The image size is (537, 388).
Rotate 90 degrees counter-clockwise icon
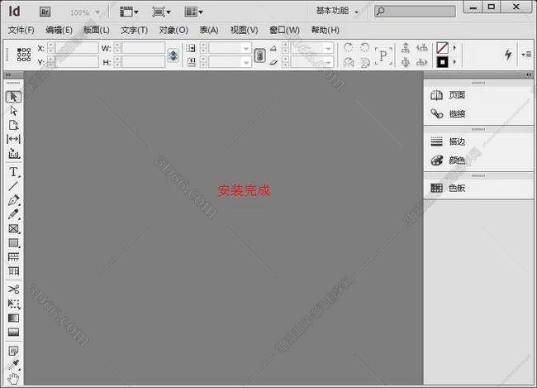[x=365, y=47]
